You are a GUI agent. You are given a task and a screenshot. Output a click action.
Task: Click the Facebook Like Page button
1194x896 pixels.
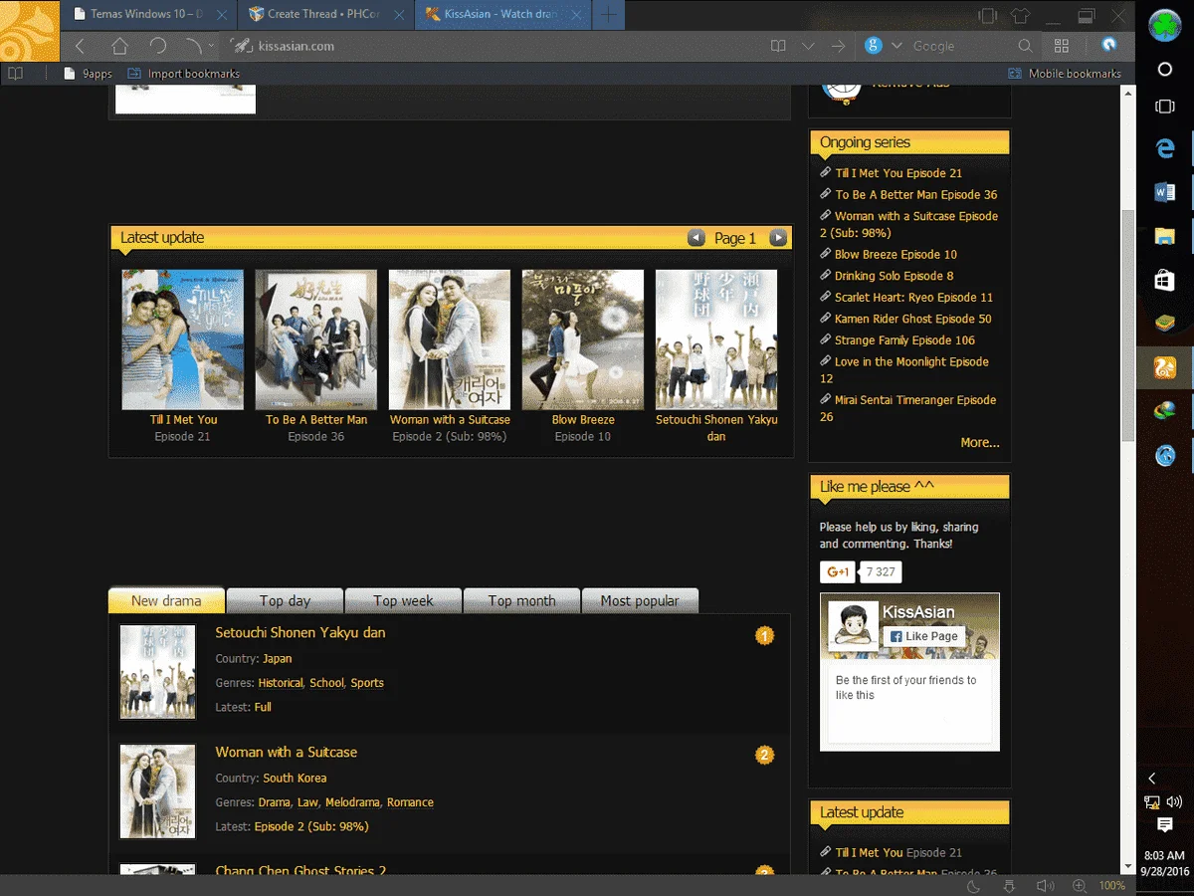tap(924, 636)
